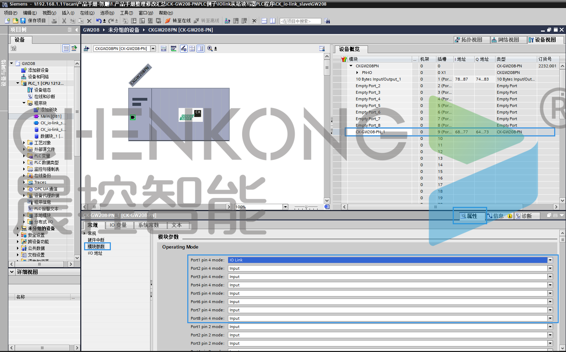The image size is (566, 352).
Task: Click the cut scissors icon
Action: (x=64, y=21)
